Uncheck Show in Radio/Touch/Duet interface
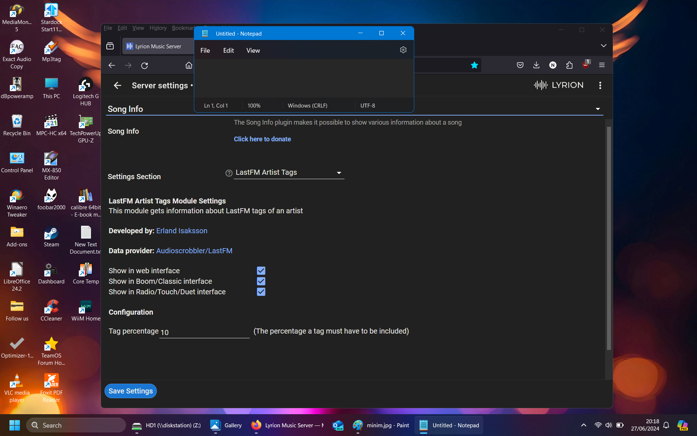697x436 pixels. [x=261, y=292]
